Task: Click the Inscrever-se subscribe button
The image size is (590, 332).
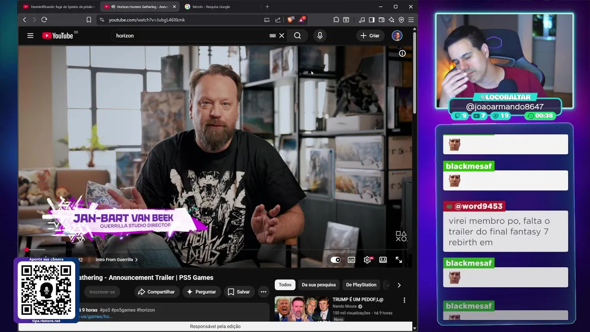Action: point(102,292)
